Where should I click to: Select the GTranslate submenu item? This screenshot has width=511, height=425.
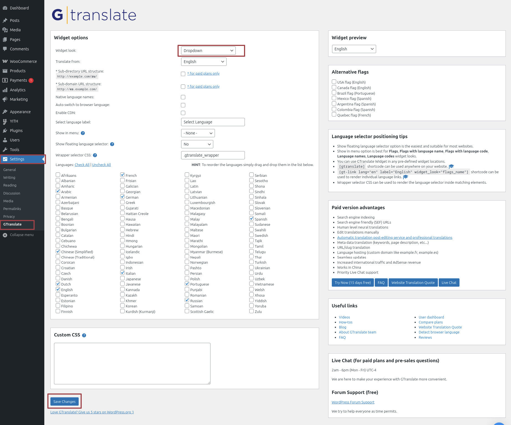12,224
